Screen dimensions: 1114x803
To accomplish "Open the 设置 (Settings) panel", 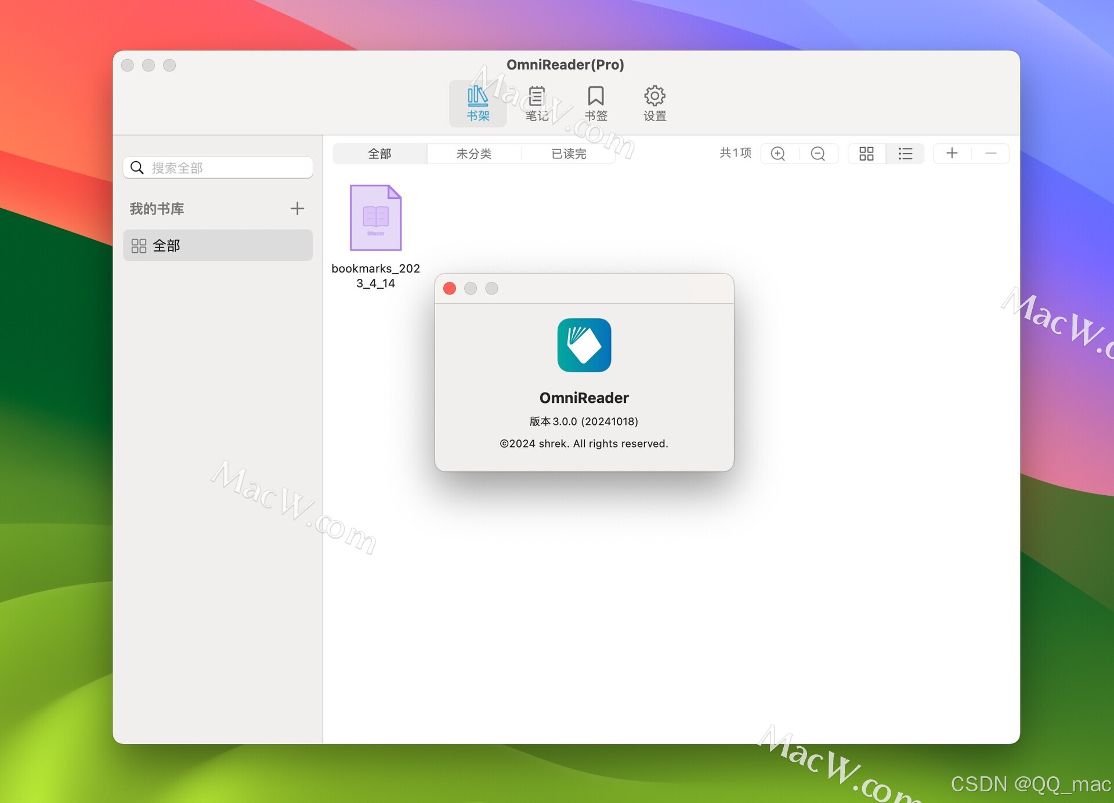I will 656,102.
